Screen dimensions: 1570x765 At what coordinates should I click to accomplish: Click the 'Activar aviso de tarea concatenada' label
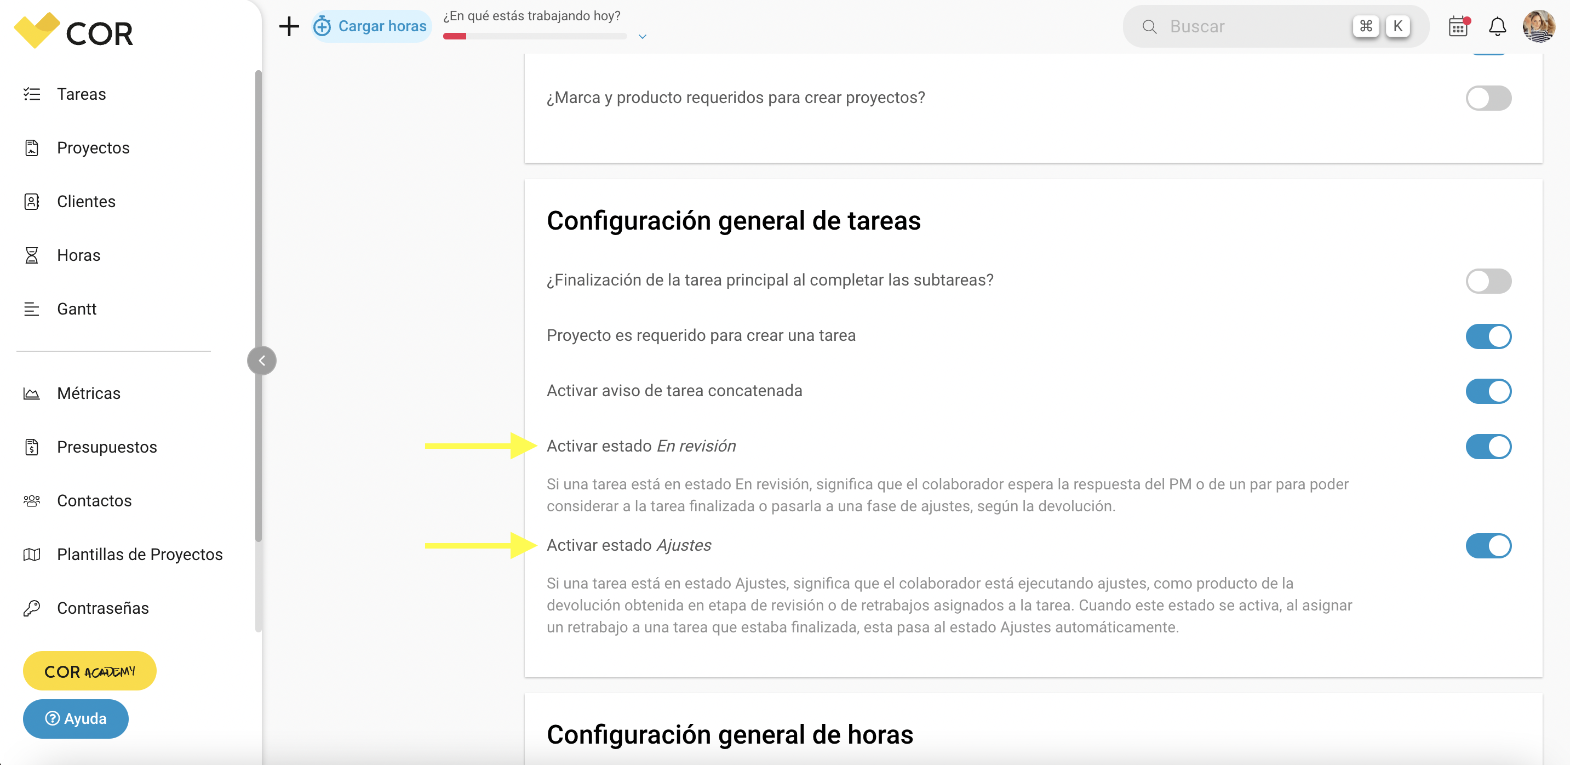click(x=674, y=391)
